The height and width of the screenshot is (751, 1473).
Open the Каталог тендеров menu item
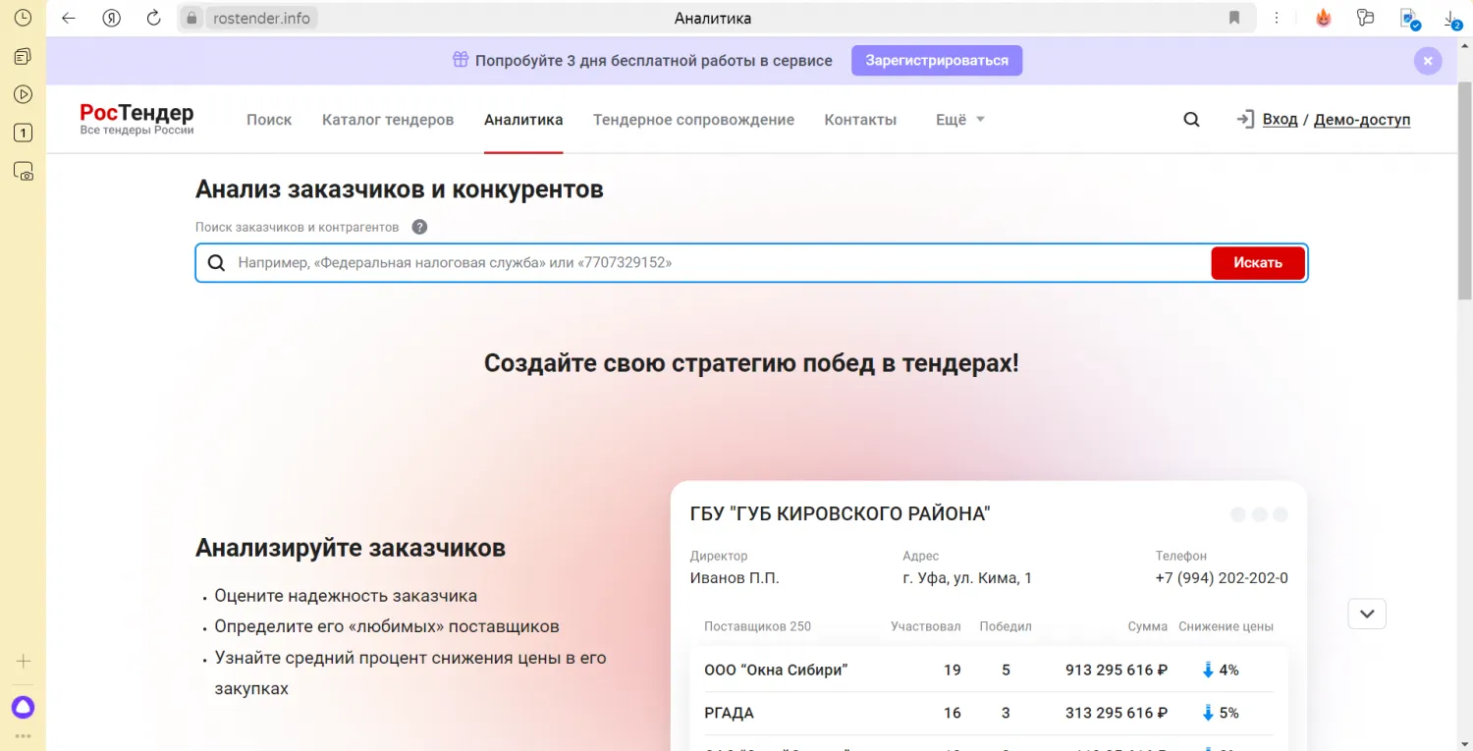tap(388, 120)
